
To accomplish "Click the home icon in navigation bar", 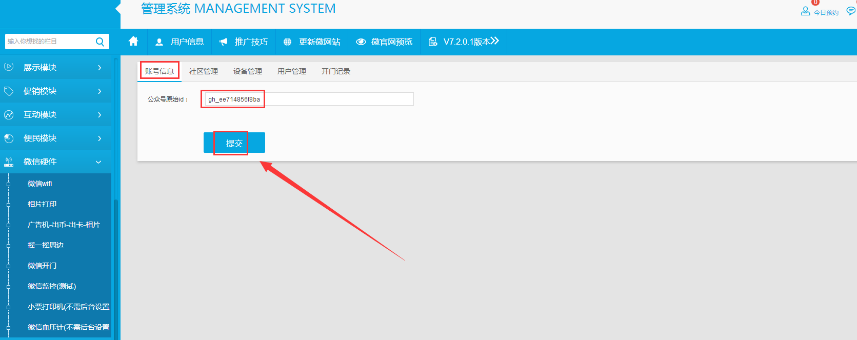I will point(133,42).
